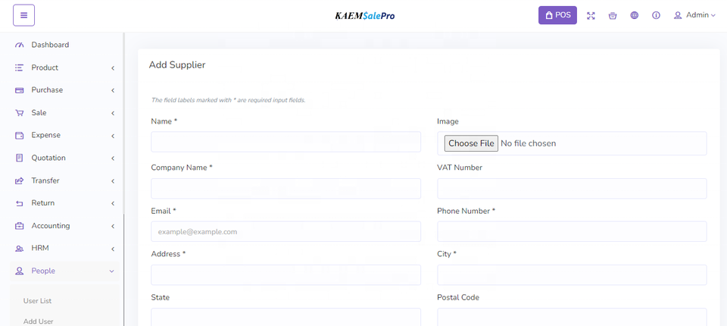Focus the Email input field
727x326 pixels.
click(285, 231)
